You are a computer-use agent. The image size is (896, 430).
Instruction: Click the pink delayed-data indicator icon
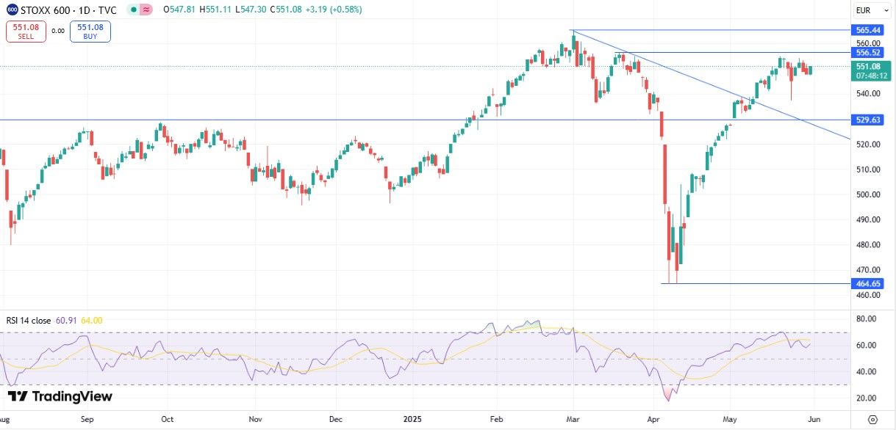coord(146,10)
